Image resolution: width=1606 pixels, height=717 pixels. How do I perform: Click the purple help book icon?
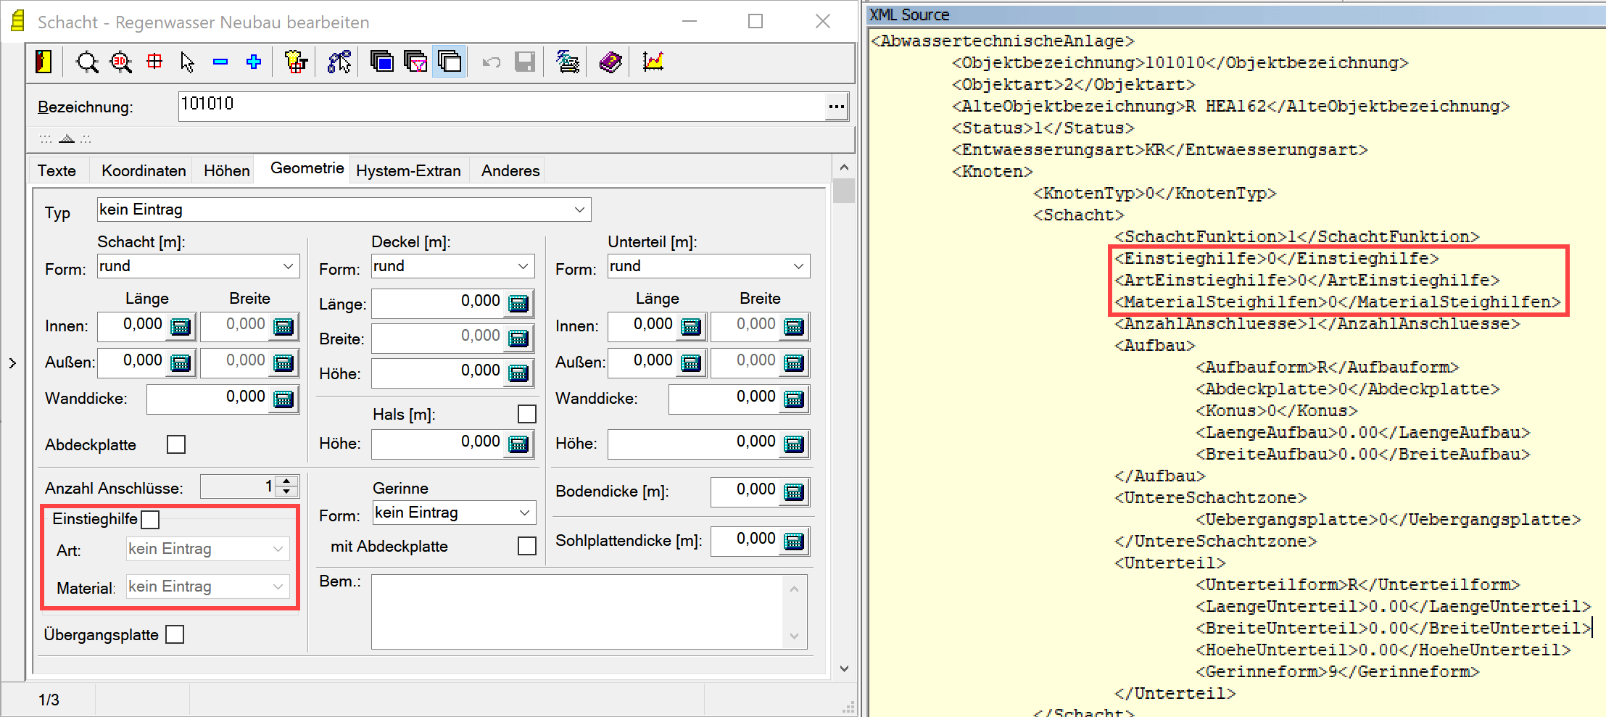(610, 62)
